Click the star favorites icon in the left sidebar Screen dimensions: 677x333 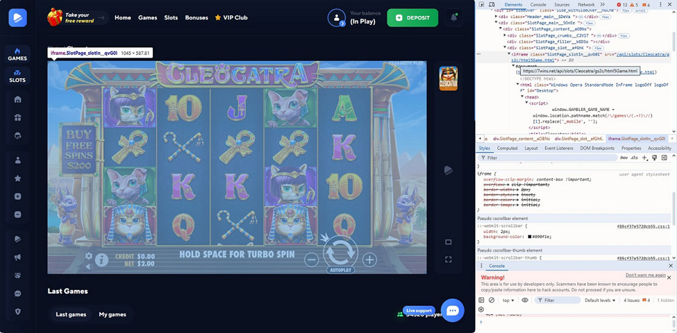pos(17,179)
